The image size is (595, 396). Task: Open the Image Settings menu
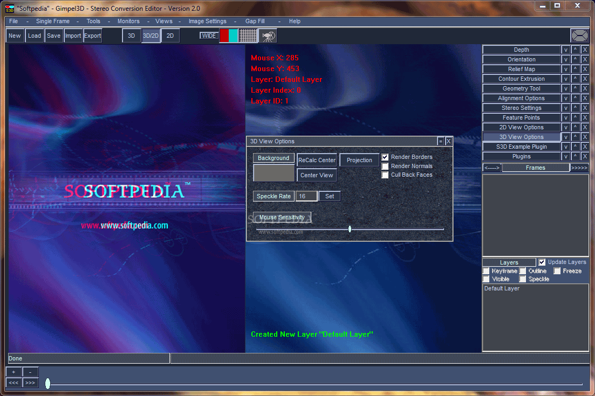208,21
